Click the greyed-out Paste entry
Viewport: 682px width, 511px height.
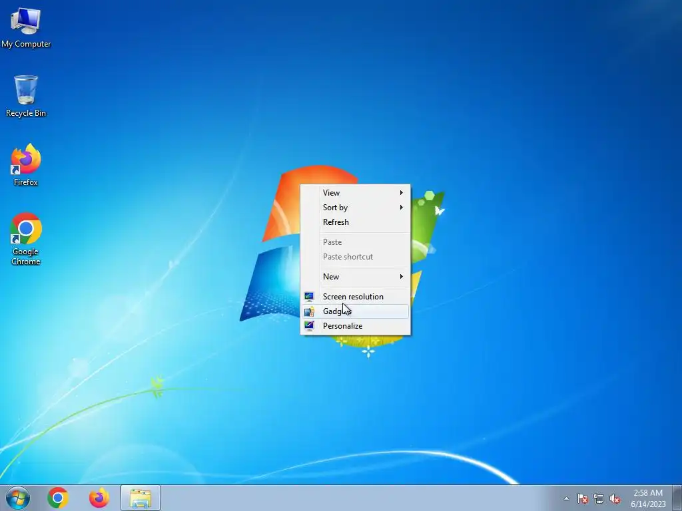(x=356, y=242)
